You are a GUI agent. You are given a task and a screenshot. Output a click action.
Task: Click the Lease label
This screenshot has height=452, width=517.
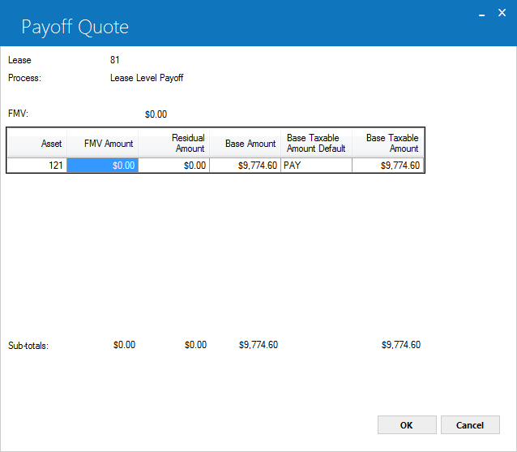[x=19, y=60]
